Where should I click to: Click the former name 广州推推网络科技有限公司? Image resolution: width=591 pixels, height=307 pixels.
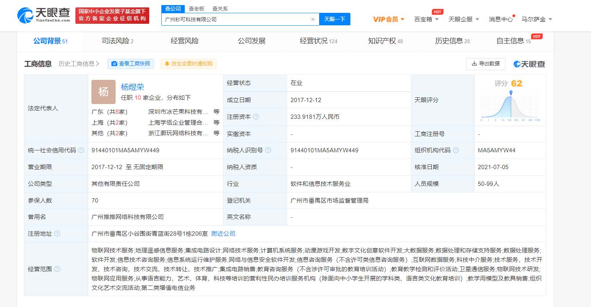pos(128,217)
